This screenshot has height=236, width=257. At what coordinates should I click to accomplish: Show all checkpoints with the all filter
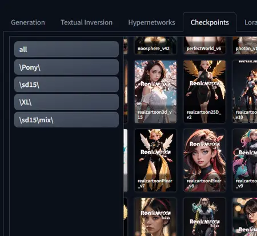66,49
